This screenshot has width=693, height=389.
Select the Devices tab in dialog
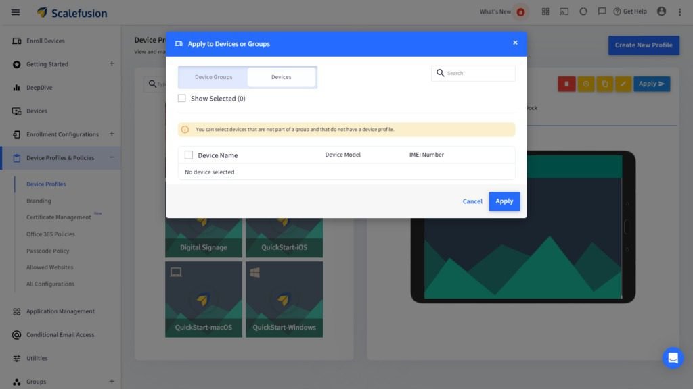coord(281,77)
